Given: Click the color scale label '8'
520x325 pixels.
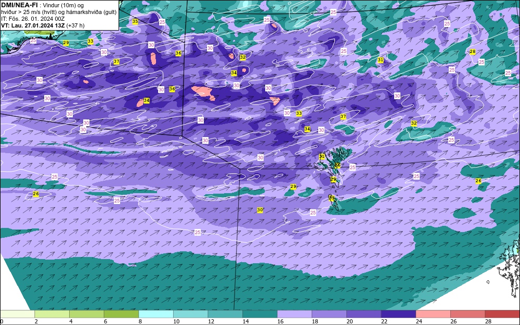Looking at the screenshot, I should [140, 321].
